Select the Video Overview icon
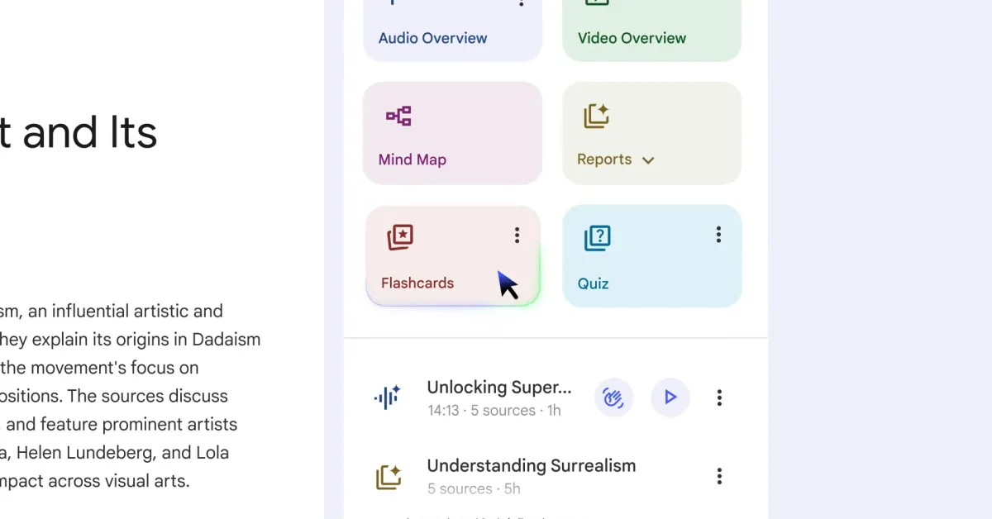The image size is (992, 519). point(597,4)
